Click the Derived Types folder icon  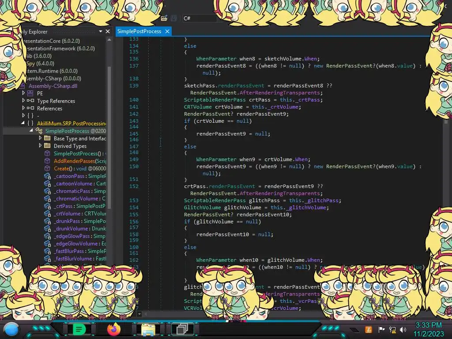point(47,146)
